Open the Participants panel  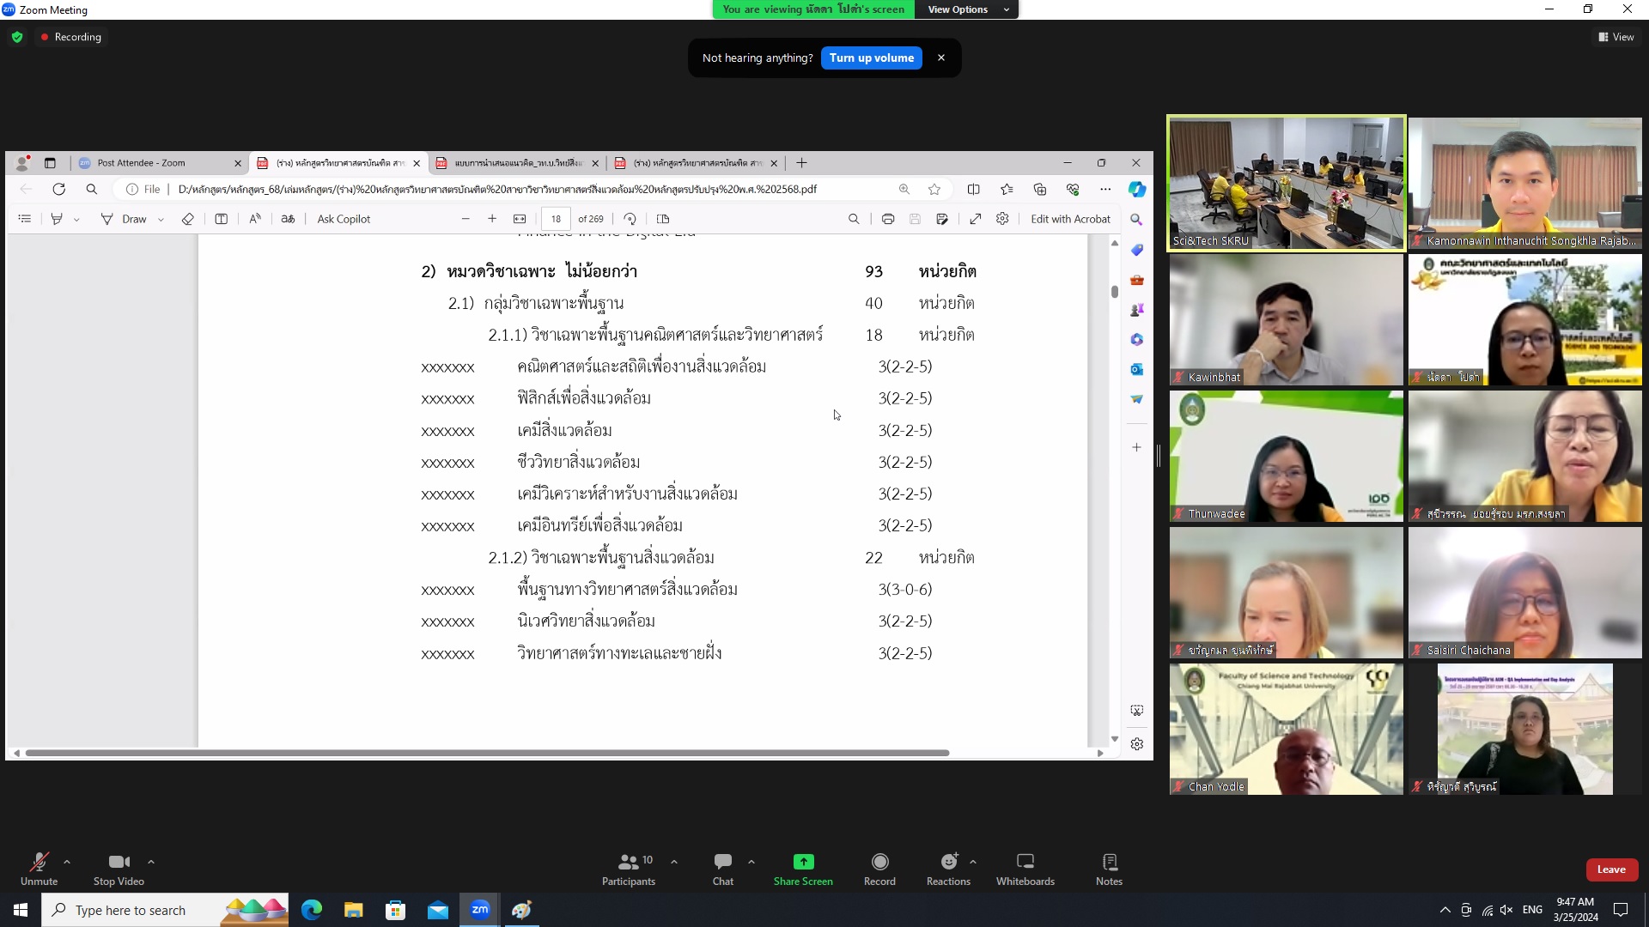coord(629,869)
